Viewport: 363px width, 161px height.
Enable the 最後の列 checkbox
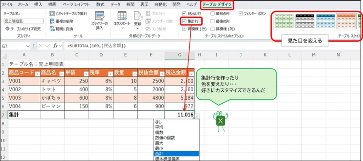[213, 21]
